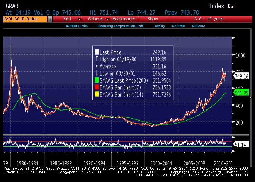Click the 2005-2009 time axis label
The width and height of the screenshot is (255, 182).
[x=194, y=163]
